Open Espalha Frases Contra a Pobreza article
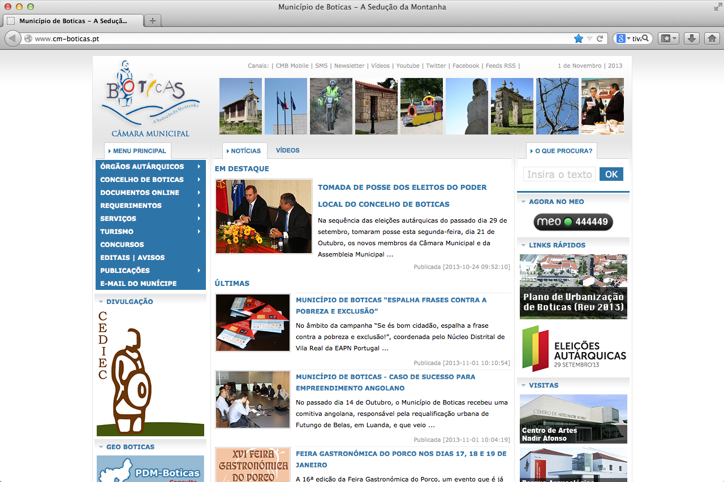Image resolution: width=724 pixels, height=482 pixels. click(x=391, y=306)
